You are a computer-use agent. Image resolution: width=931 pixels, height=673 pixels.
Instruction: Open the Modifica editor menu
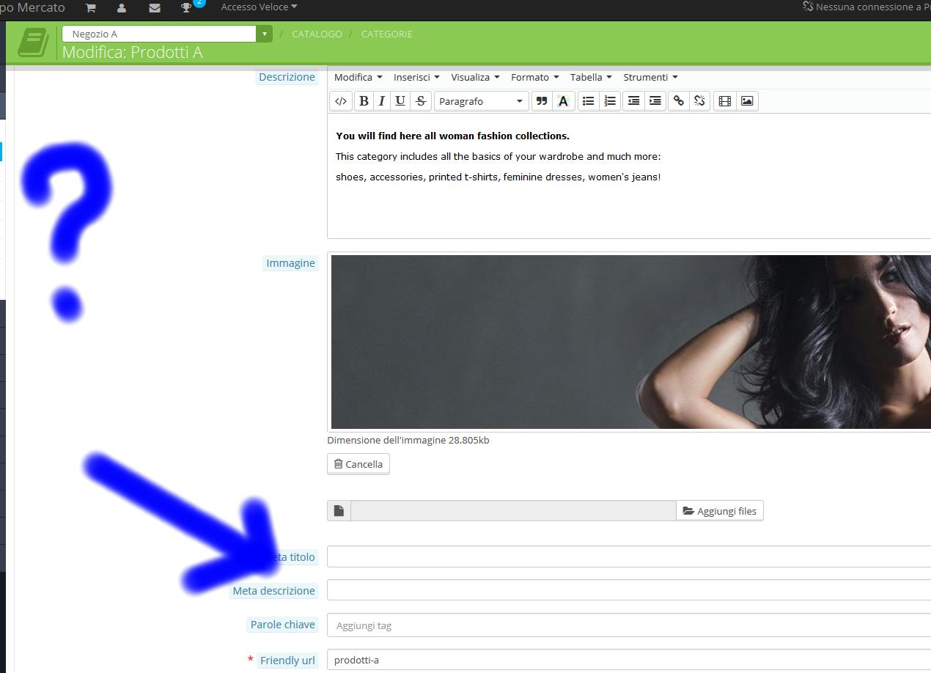coord(358,77)
